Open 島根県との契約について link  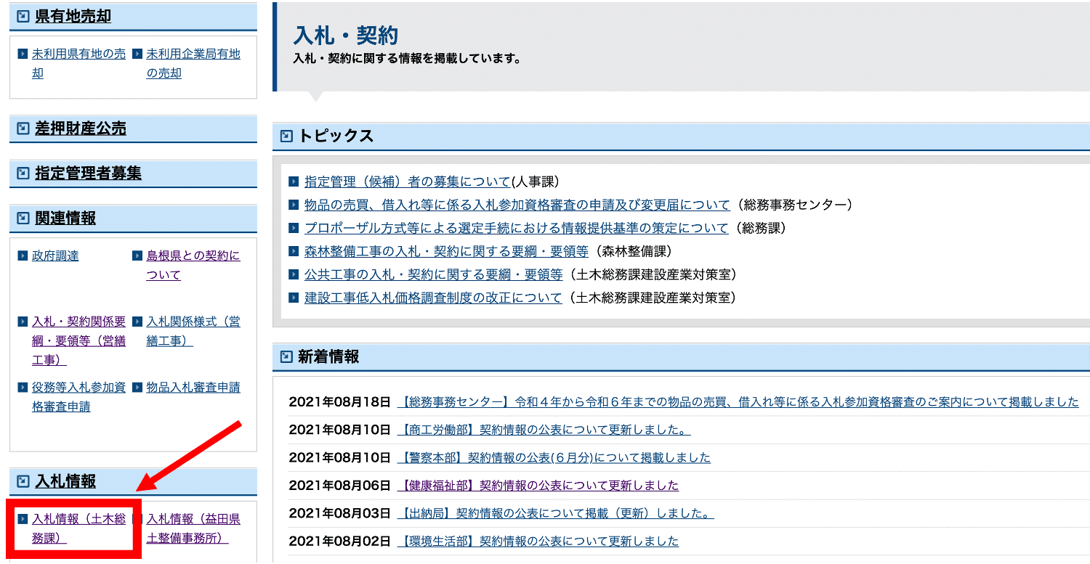coord(193,265)
